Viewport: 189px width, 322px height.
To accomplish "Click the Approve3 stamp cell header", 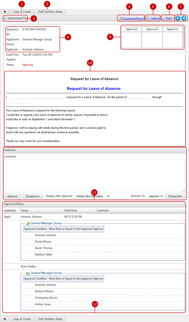I will coord(131,29).
